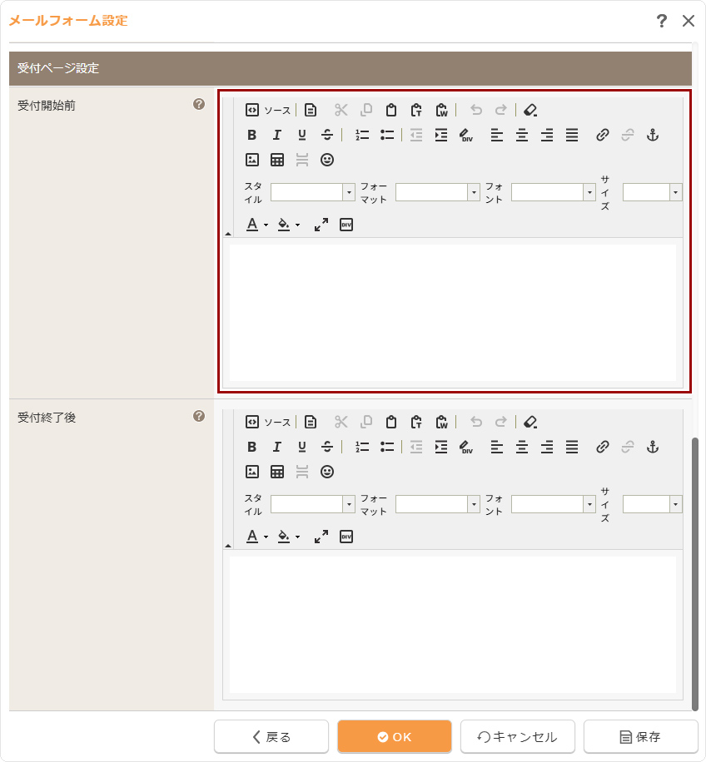Click the anchor icon in 受付開始前 editor
This screenshot has height=762, width=706.
(x=653, y=135)
